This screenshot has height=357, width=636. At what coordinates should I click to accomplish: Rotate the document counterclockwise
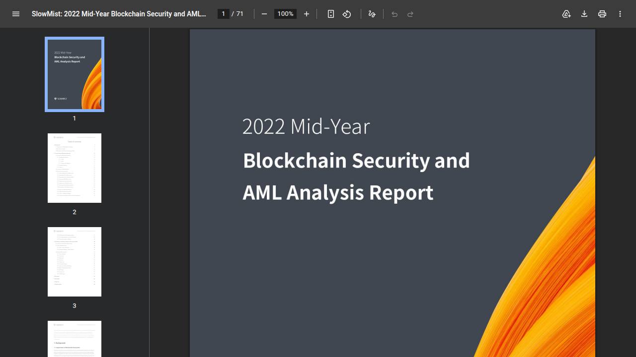pyautogui.click(x=347, y=14)
